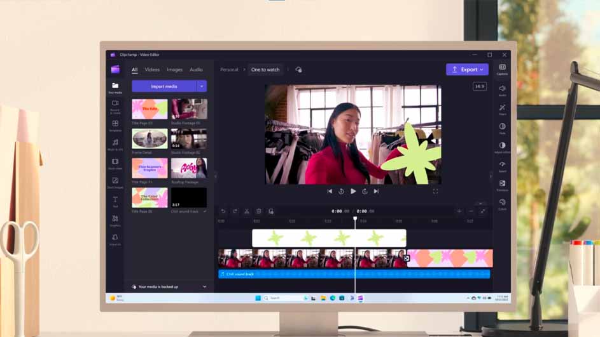Skip to the end of video
This screenshot has height=337, width=600.
376,191
